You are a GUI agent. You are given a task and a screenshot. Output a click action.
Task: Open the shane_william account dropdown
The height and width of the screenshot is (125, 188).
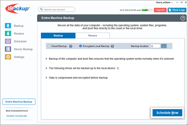coord(164,2)
